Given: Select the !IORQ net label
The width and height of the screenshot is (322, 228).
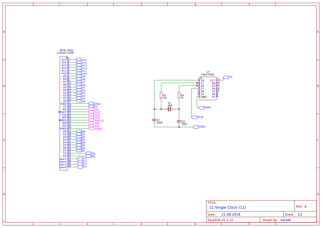Looking at the screenshot, I should coord(98,128).
